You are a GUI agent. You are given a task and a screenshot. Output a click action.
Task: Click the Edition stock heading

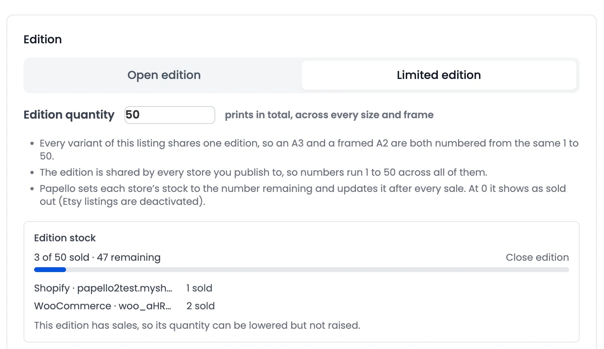pyautogui.click(x=65, y=238)
